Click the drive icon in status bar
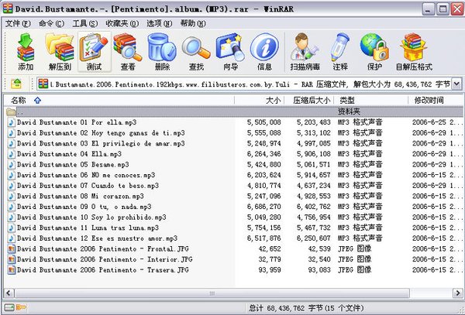 [x=9, y=308]
